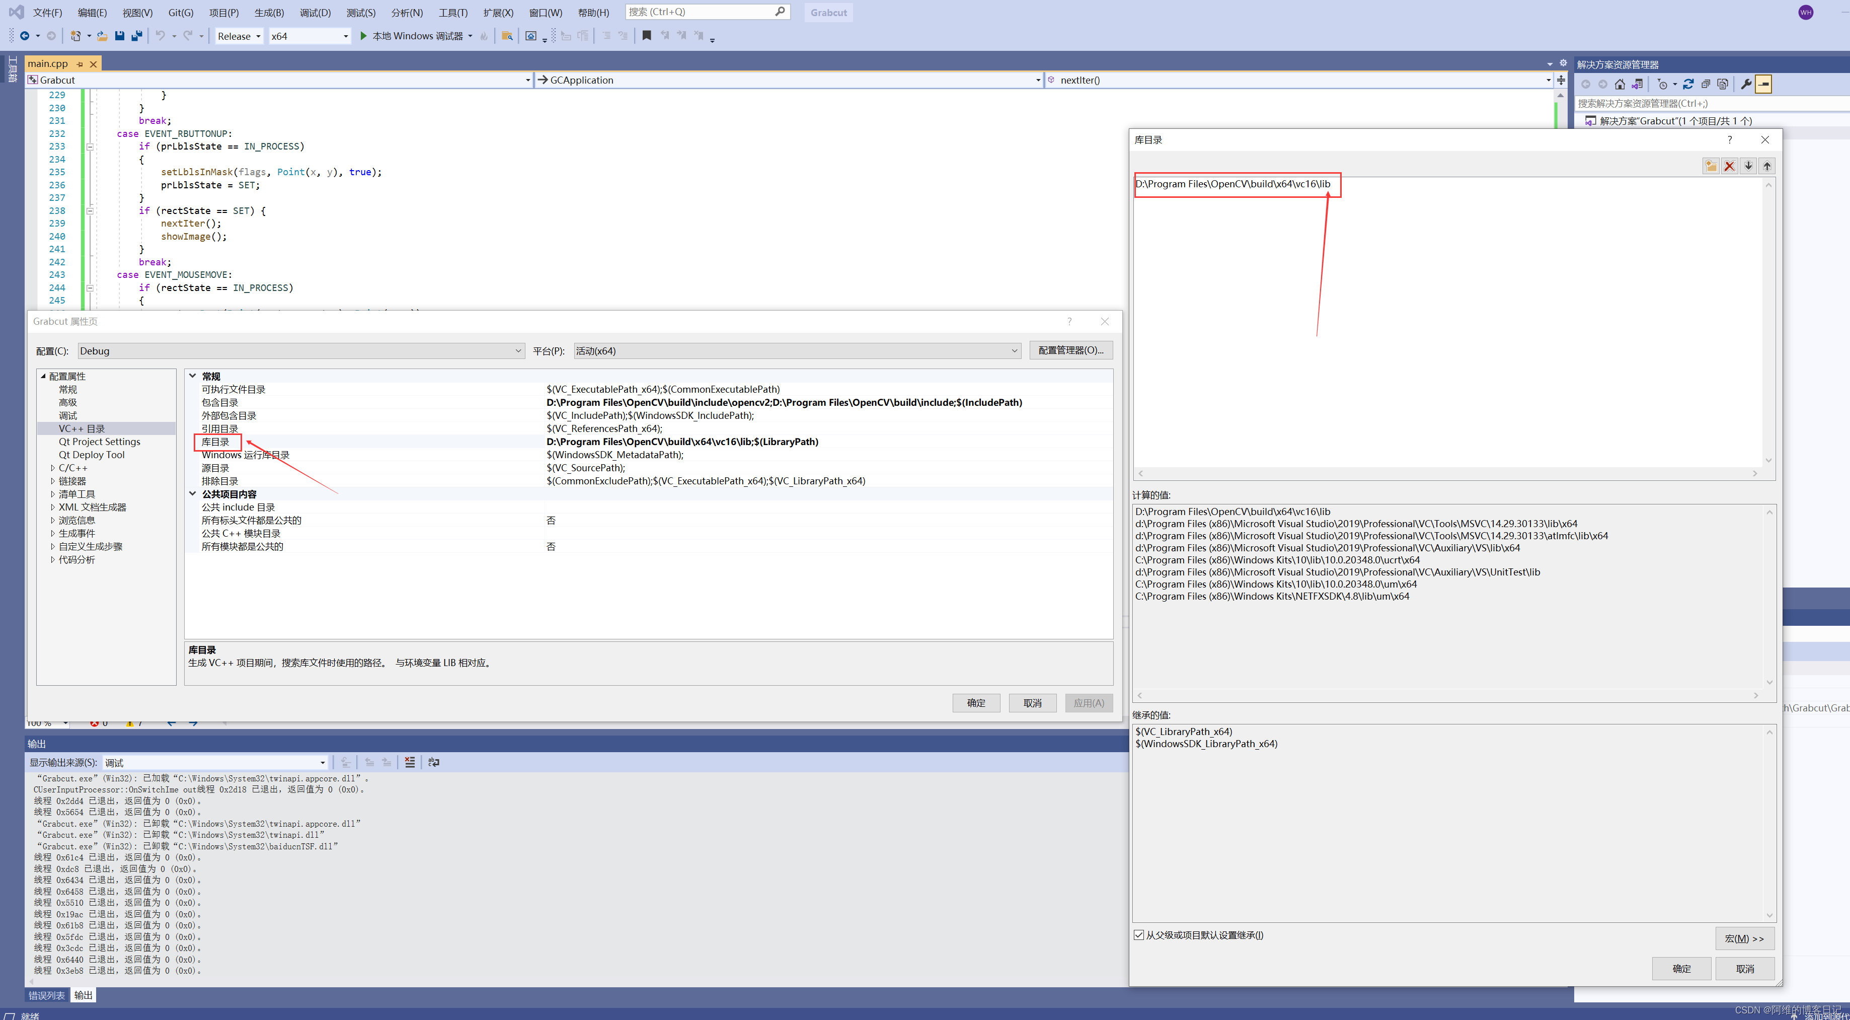Screen dimensions: 1850x1020
Task: Toggle inherit from parent or project defaults checkbox
Action: coord(1139,934)
